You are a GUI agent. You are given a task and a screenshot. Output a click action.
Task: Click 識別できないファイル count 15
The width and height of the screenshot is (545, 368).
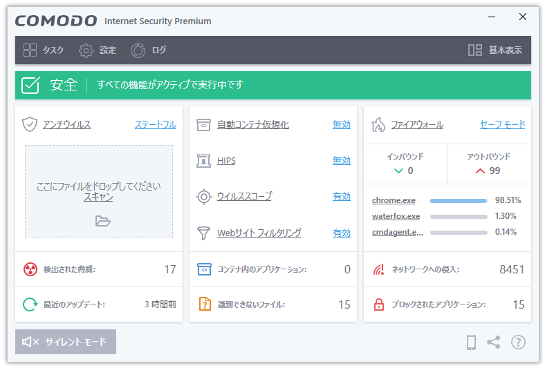click(x=344, y=304)
